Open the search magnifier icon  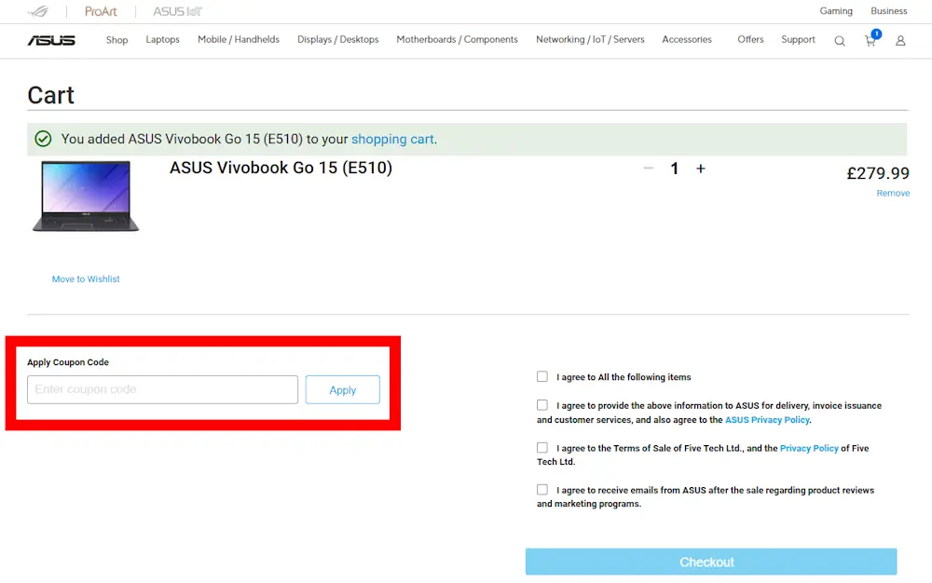(840, 41)
